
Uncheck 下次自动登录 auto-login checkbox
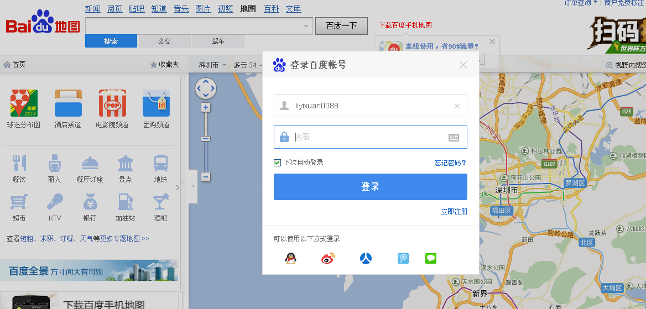(x=278, y=163)
